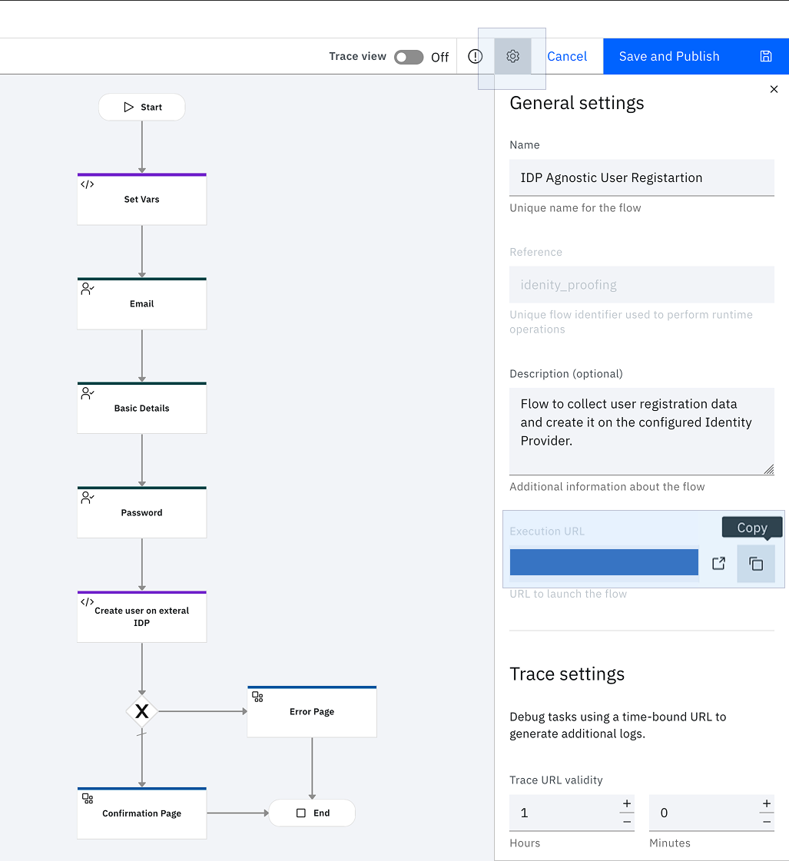789x861 pixels.
Task: Select the Create user on exteral IDP node
Action: (x=141, y=617)
